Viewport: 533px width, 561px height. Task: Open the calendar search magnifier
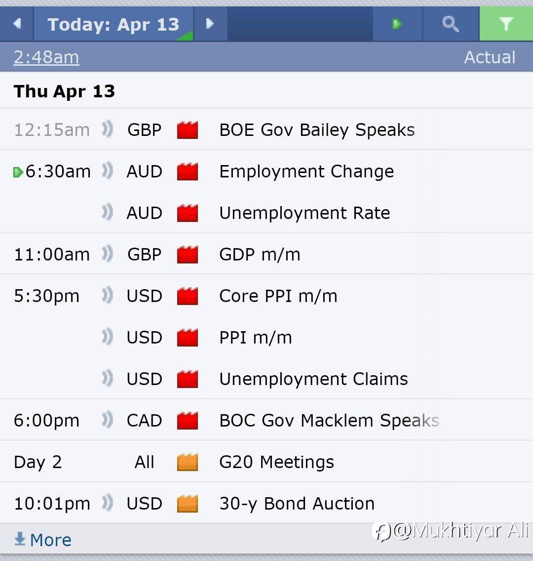[x=450, y=24]
